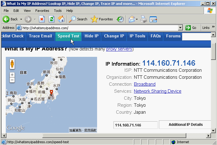The image size is (217, 145).
Task: Click the address bar page icon
Action: point(19,28)
